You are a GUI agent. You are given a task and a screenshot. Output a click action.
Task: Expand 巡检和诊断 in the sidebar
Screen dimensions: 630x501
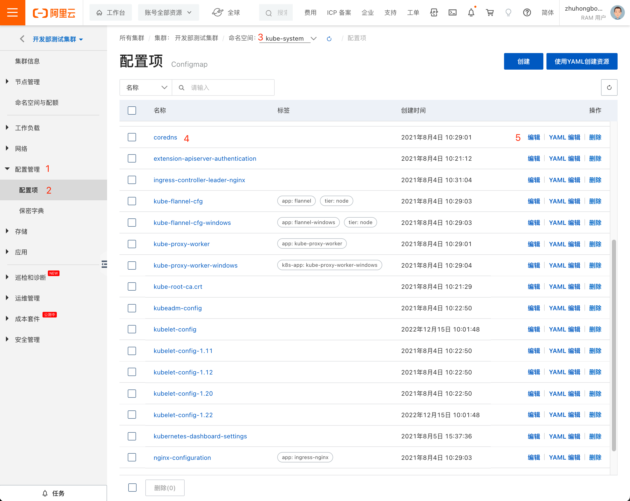click(x=31, y=277)
